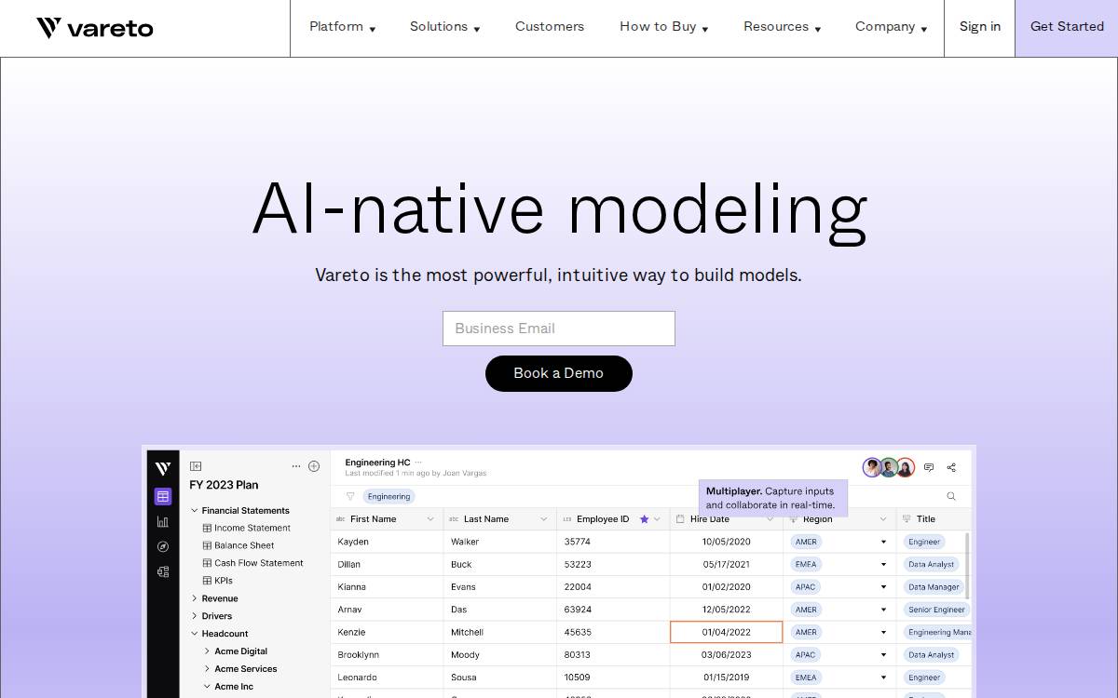Select the cell containing Kayden
The image size is (1118, 698).
pyautogui.click(x=387, y=542)
